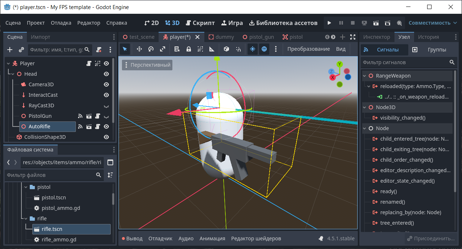Lock the selected node with padlock icon
The image size is (462, 249).
point(188,49)
